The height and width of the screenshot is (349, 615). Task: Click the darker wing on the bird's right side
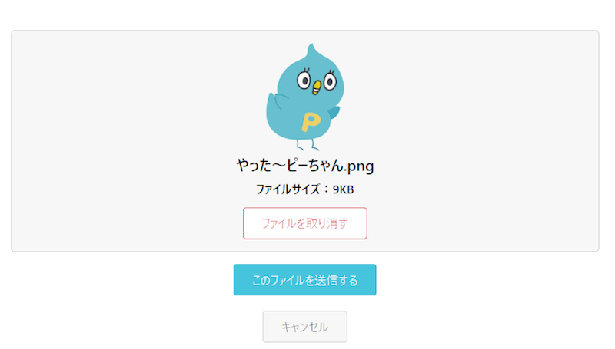(x=334, y=112)
